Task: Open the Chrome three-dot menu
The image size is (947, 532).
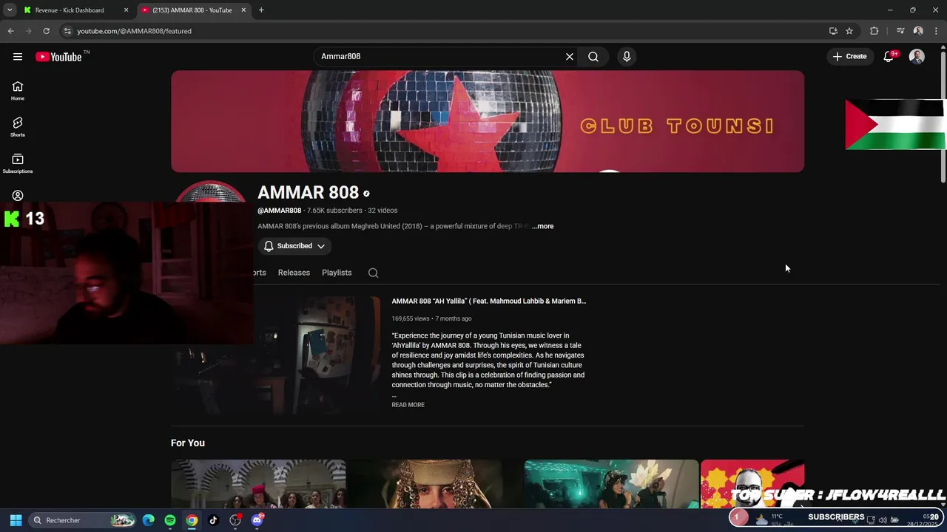Action: pos(936,31)
